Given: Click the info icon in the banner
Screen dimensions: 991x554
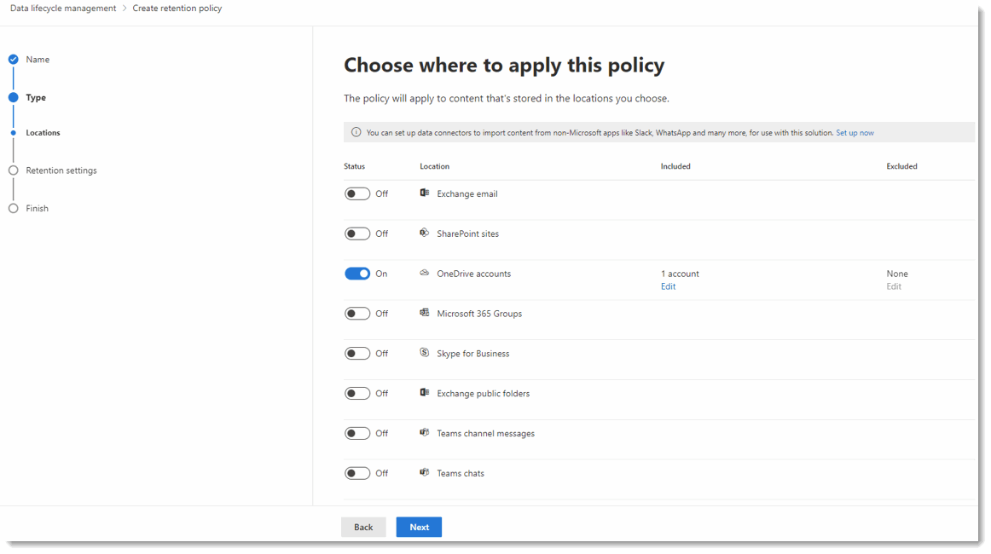Looking at the screenshot, I should coord(356,133).
